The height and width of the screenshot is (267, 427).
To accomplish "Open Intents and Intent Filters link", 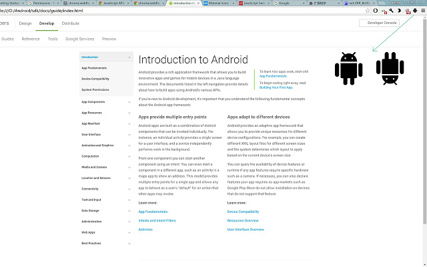I will [x=157, y=221].
